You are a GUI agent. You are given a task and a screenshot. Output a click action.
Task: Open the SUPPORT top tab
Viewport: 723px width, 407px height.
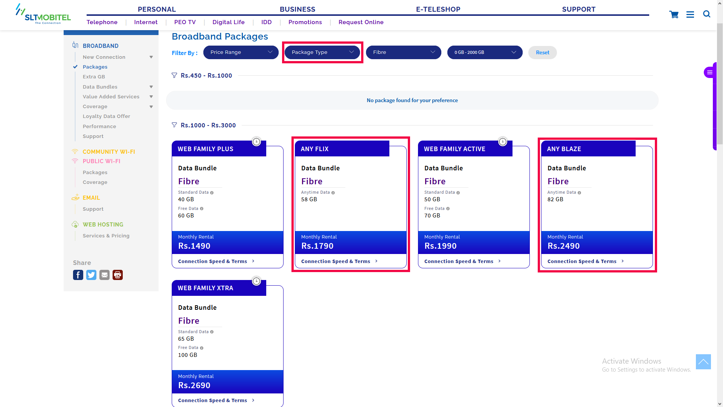[x=579, y=9]
